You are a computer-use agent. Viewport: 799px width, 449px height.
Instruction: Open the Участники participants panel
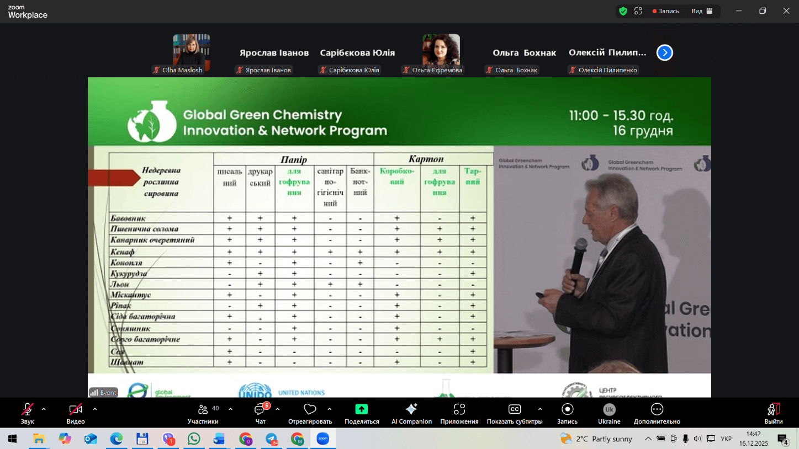pyautogui.click(x=203, y=410)
